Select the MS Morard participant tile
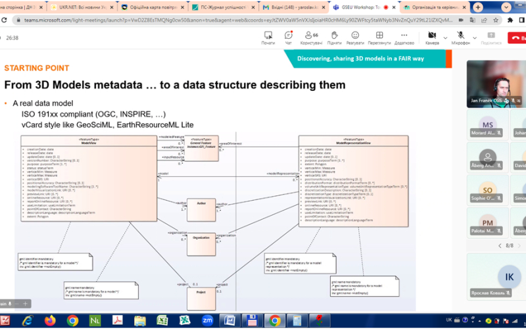The width and height of the screenshot is (526, 329). (487, 124)
